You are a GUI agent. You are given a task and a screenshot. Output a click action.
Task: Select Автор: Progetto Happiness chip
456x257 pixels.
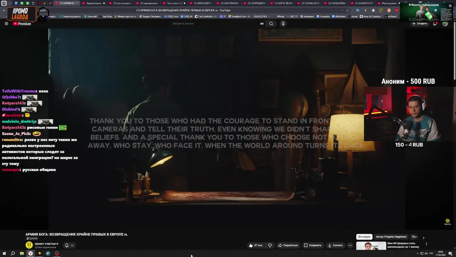pos(391,237)
